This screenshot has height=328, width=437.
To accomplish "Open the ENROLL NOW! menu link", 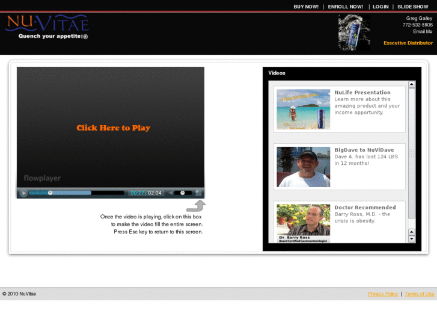I will (x=346, y=7).
